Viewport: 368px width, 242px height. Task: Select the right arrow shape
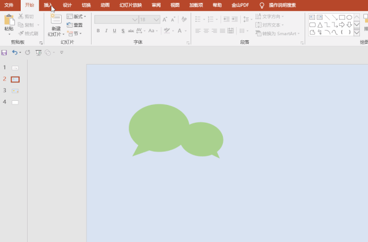342,25
